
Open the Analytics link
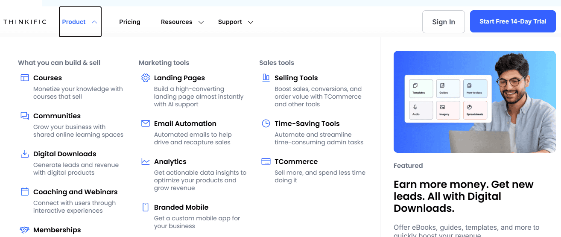(x=170, y=161)
